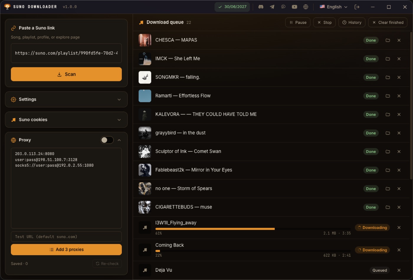Open folder for KALEVORA track
This screenshot has width=413, height=280.
click(x=388, y=114)
